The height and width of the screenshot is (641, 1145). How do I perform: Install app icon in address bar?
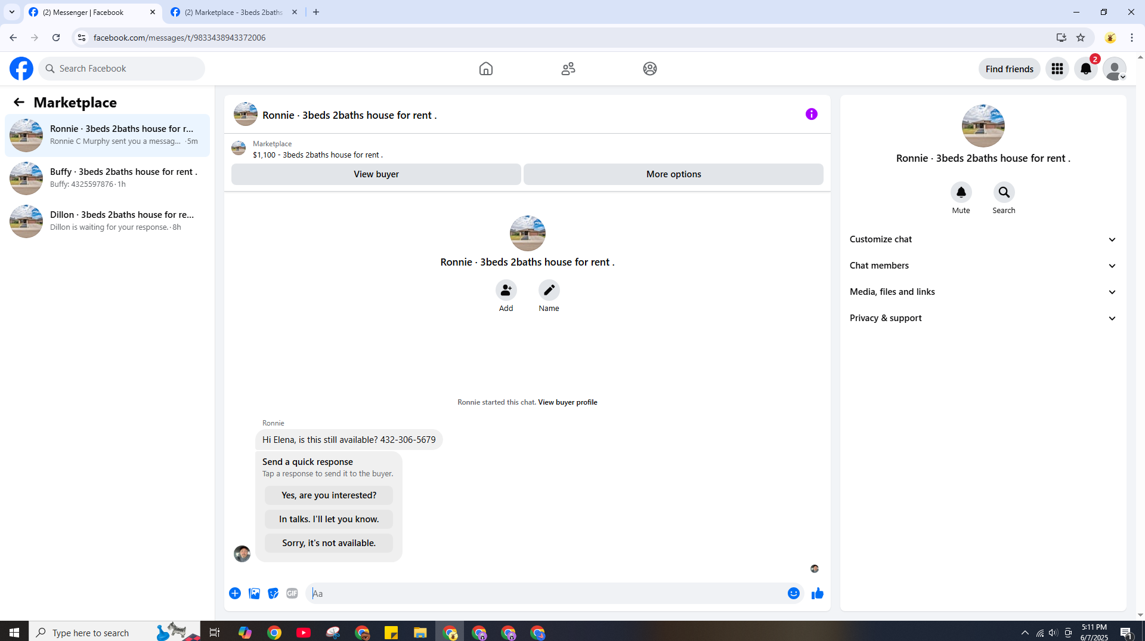coord(1062,38)
